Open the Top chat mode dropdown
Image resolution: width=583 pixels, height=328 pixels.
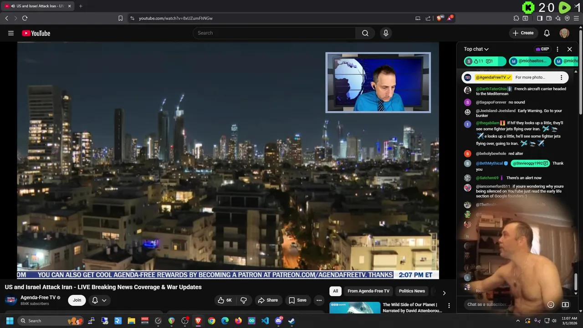pyautogui.click(x=476, y=49)
